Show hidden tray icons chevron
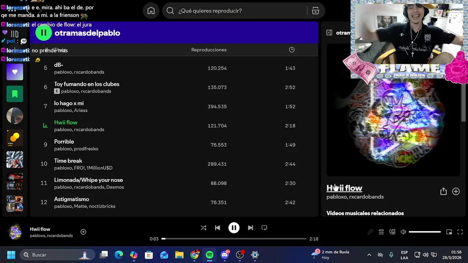 (x=369, y=255)
